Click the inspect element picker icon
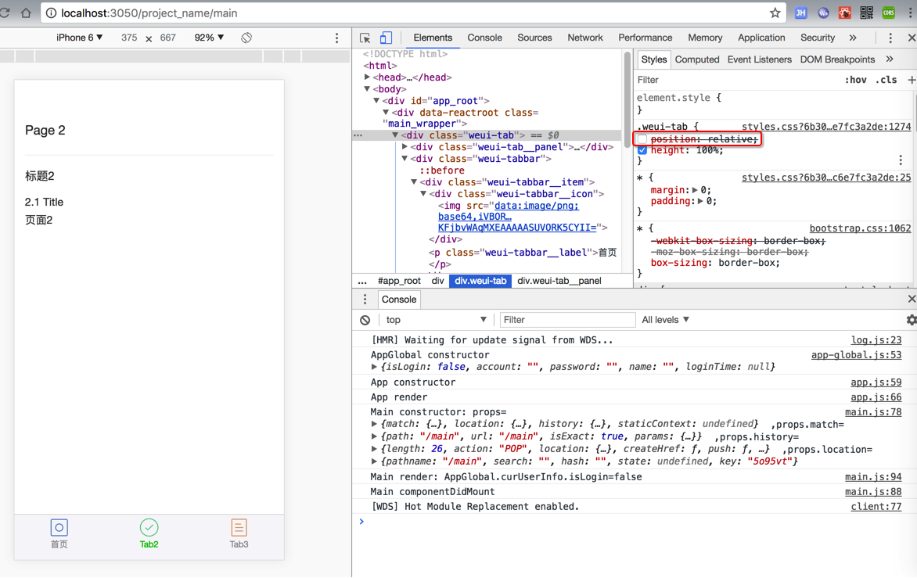The image size is (917, 578). (x=365, y=38)
